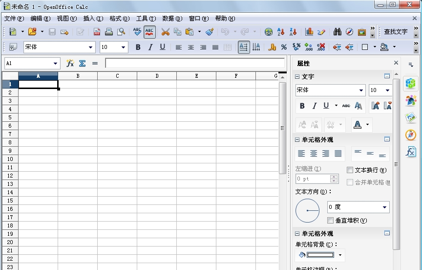Open the Navigator compass toolbar icon

click(x=349, y=32)
